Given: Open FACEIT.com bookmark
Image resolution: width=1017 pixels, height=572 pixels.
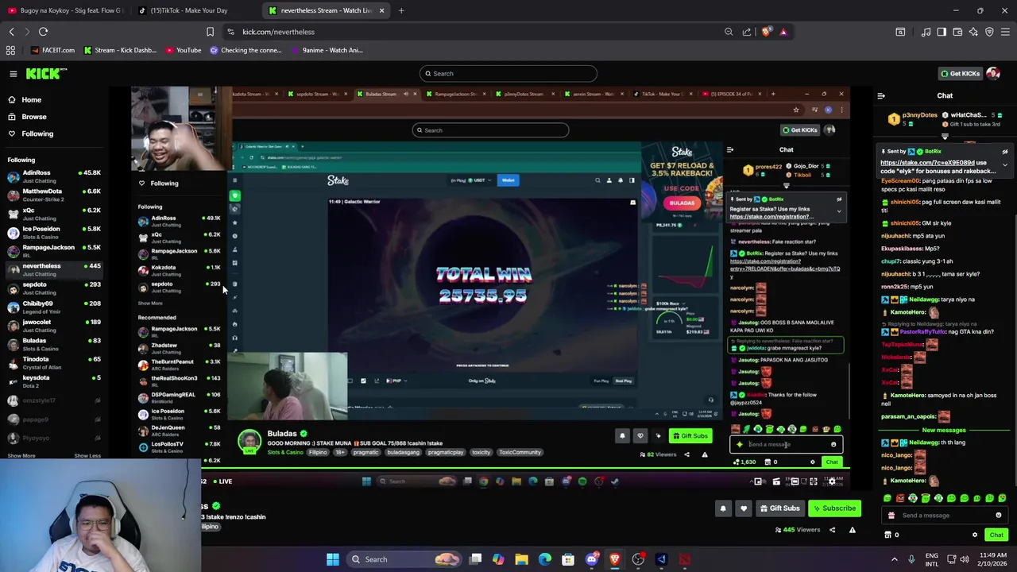Looking at the screenshot, I should point(53,50).
